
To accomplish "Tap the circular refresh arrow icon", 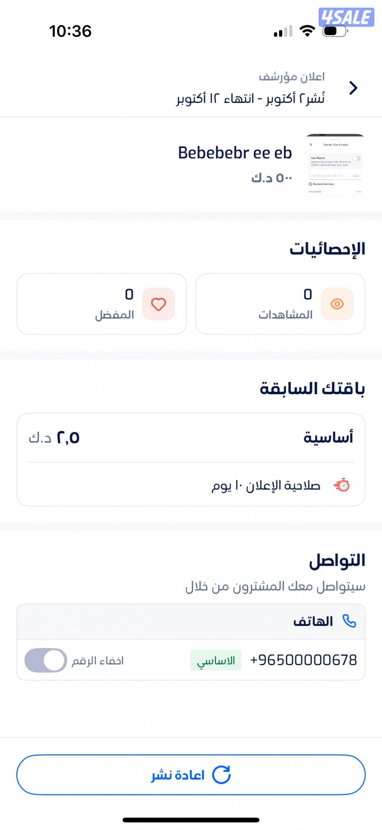I will [221, 775].
